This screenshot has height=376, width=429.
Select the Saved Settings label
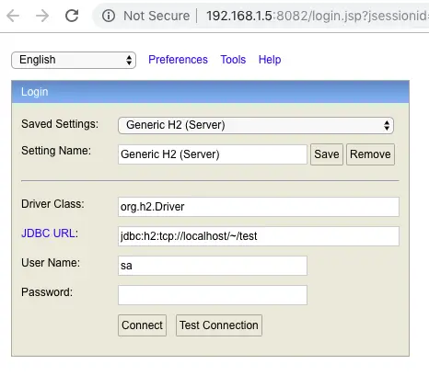tap(60, 124)
